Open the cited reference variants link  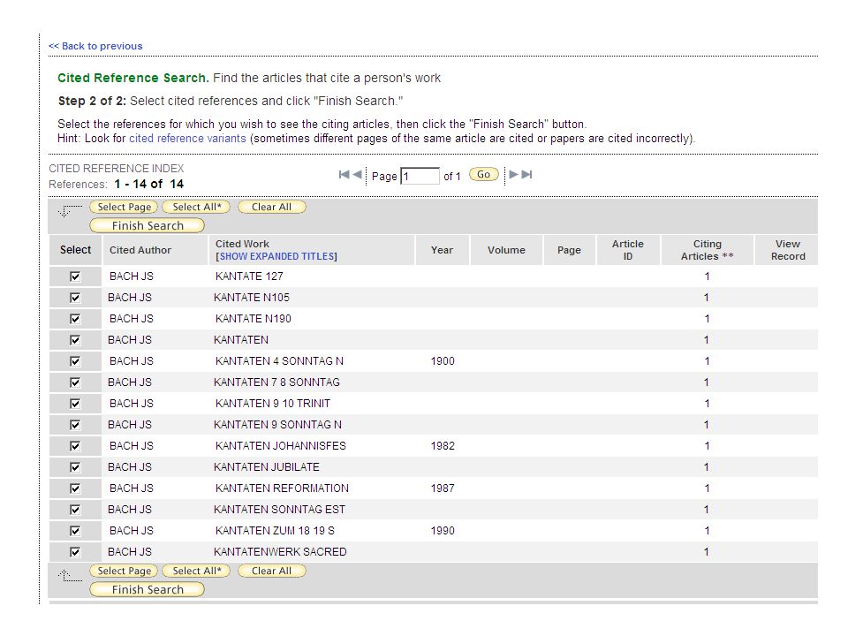[x=187, y=139]
